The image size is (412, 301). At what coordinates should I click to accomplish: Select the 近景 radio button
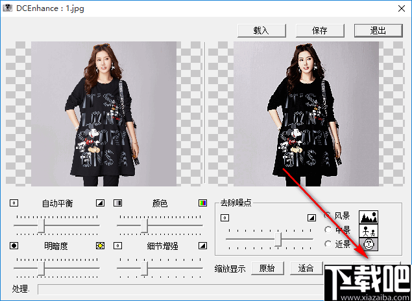328,244
